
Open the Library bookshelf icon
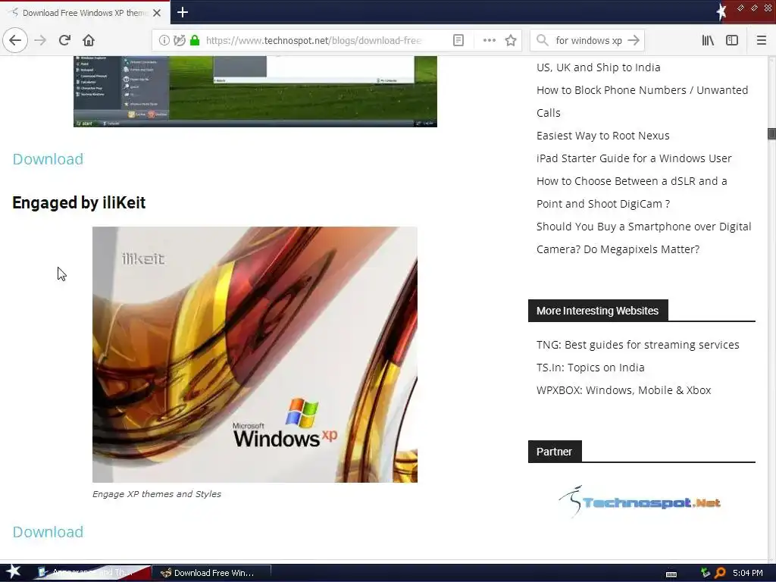[x=708, y=41]
